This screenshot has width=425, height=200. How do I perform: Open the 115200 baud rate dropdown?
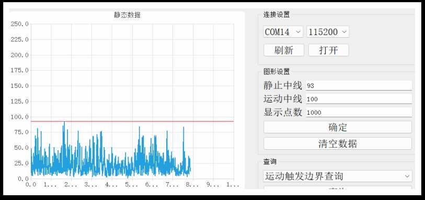tap(328, 32)
